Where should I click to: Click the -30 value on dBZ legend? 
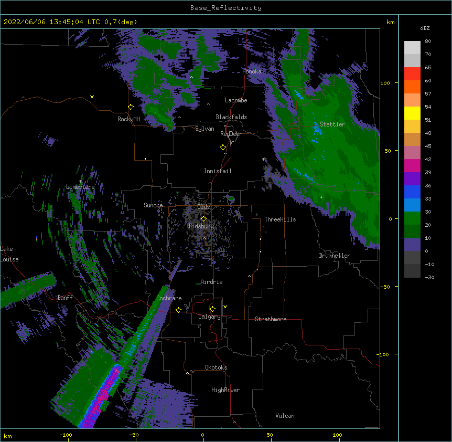429,277
